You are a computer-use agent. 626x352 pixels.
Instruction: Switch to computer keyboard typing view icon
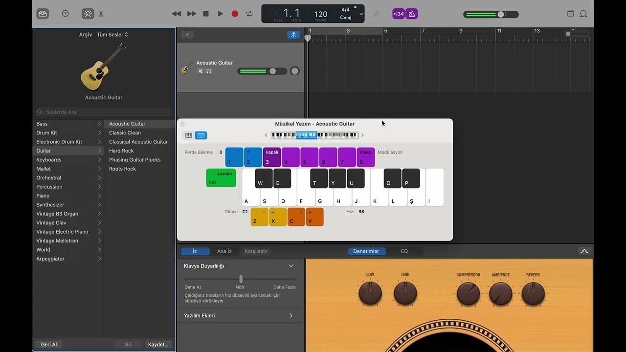(201, 135)
